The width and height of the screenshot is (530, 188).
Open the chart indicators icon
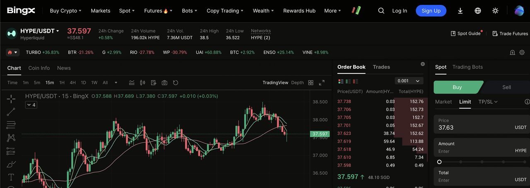click(x=132, y=83)
